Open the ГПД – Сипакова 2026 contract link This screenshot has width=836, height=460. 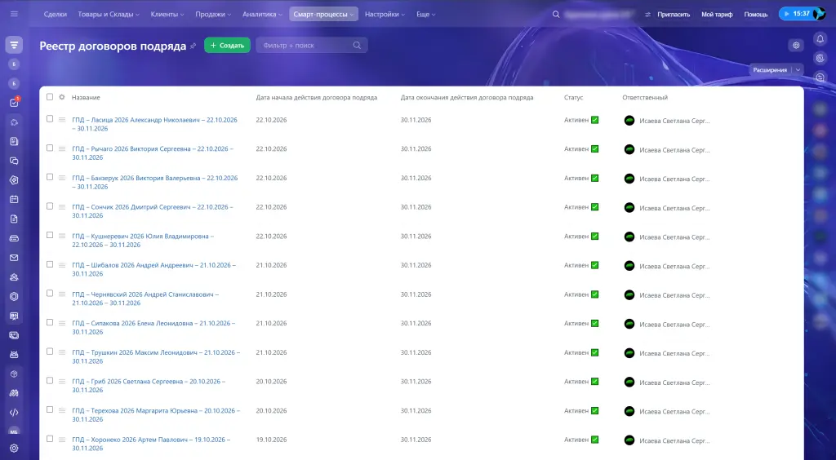(153, 327)
